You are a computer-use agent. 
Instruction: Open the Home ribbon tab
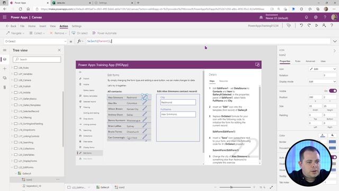[x=32, y=26]
